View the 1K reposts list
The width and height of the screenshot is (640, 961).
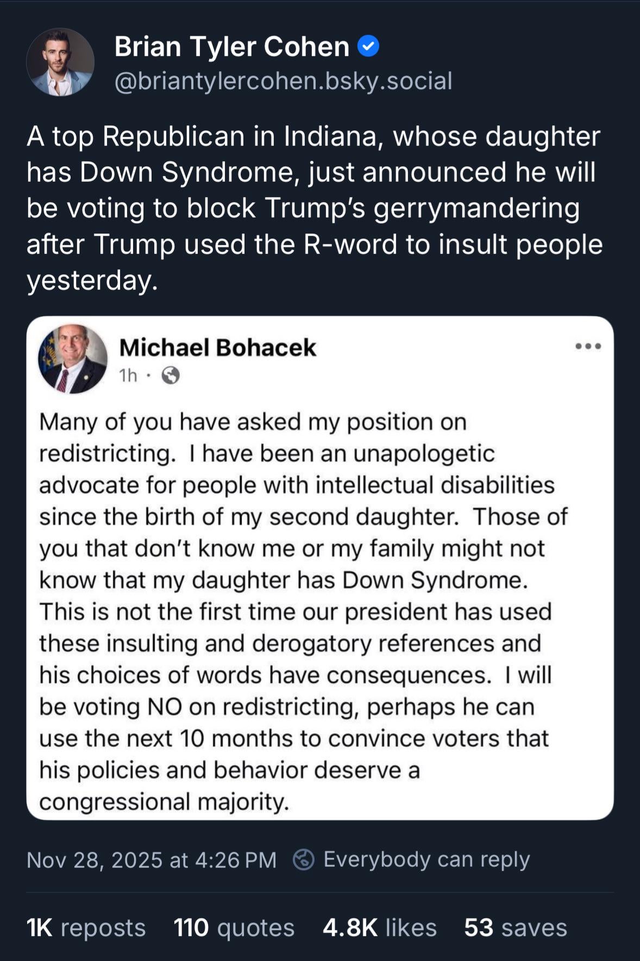86,927
